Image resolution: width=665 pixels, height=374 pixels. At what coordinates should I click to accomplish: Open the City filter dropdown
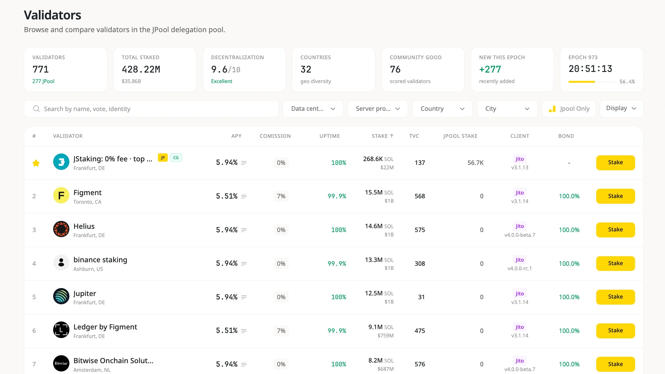pyautogui.click(x=507, y=109)
